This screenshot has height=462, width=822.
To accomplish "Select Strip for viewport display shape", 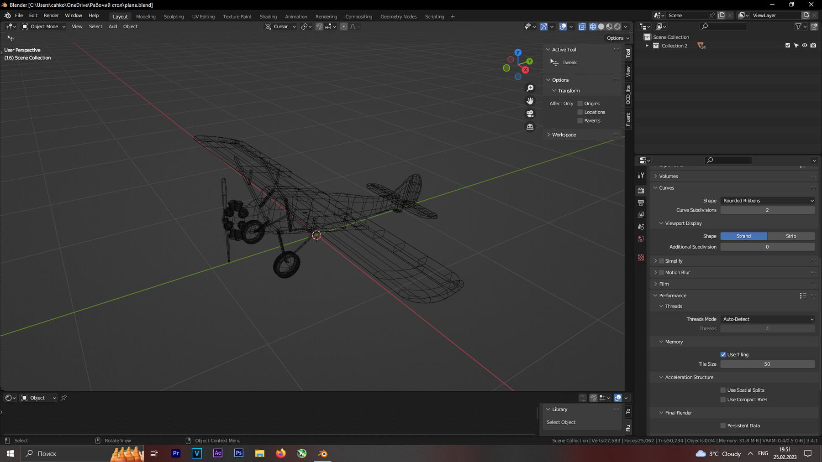I will pos(791,236).
